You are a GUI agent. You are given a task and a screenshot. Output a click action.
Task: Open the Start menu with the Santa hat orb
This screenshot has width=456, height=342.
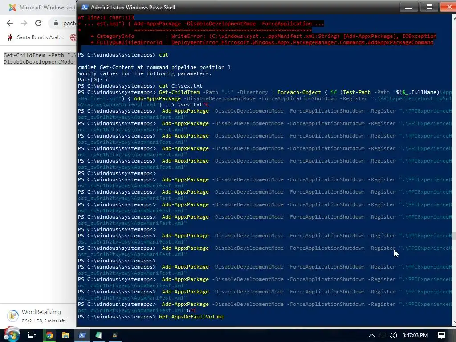click(12, 334)
